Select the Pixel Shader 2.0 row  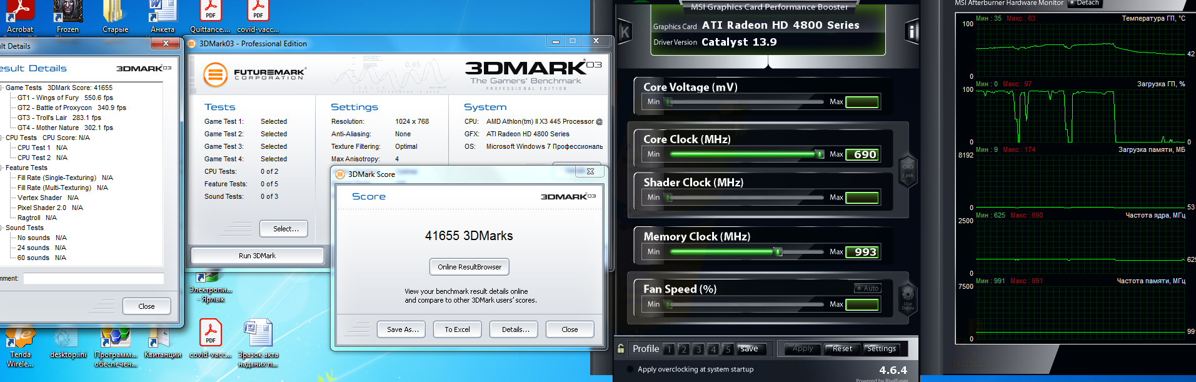(x=50, y=208)
